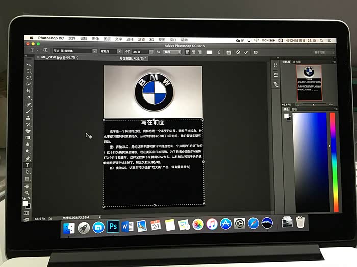Switch to the 色板 panel tab
This screenshot has height=267, width=357.
coord(294,109)
